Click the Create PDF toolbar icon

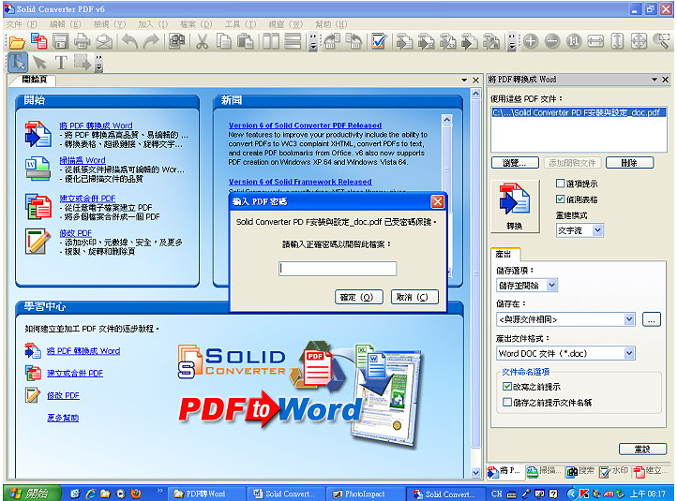[39, 42]
